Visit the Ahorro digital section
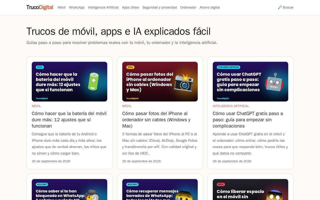 point(210,7)
